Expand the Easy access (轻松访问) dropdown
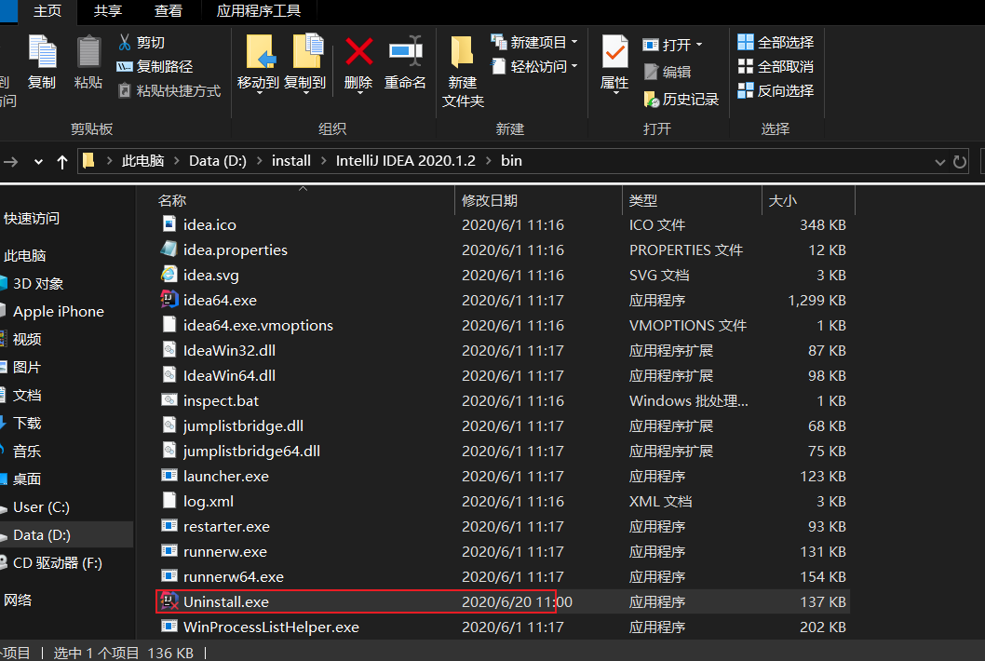The image size is (985, 661). click(x=574, y=66)
